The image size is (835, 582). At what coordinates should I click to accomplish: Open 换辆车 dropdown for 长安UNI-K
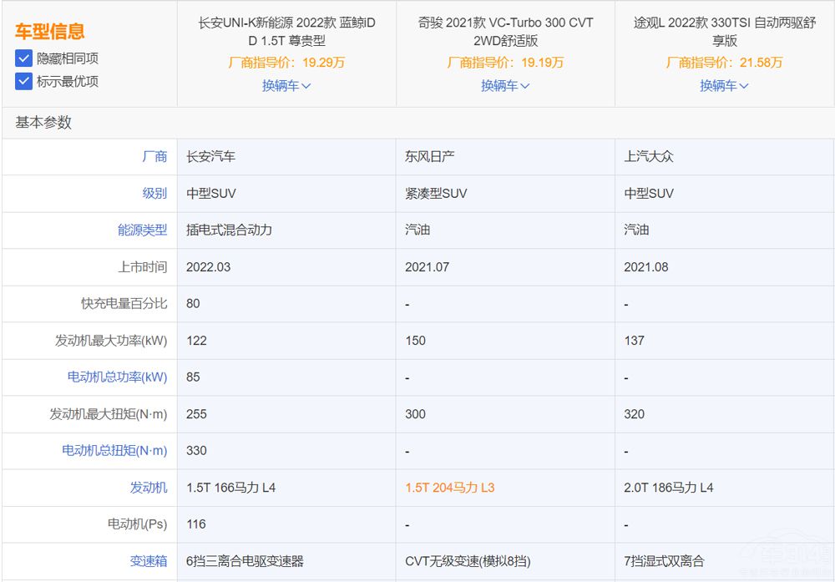click(286, 85)
